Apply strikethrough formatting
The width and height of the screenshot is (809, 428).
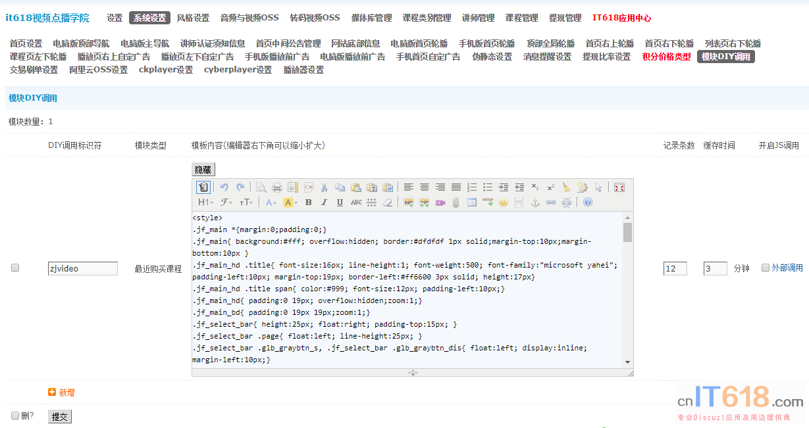(356, 202)
